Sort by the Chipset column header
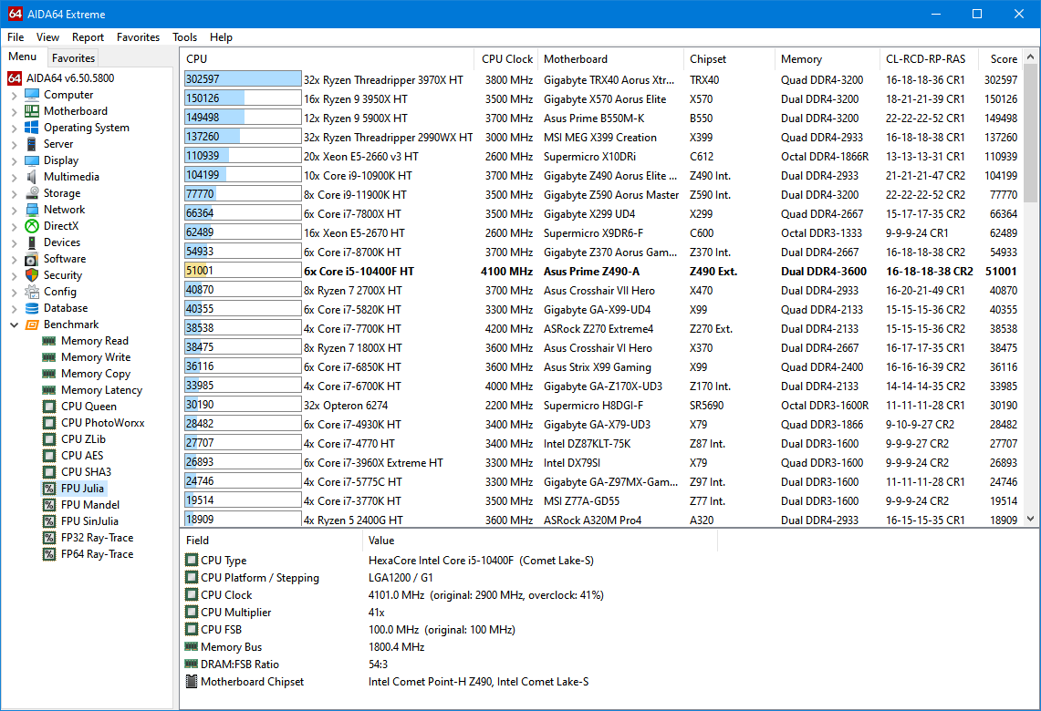 coord(729,59)
